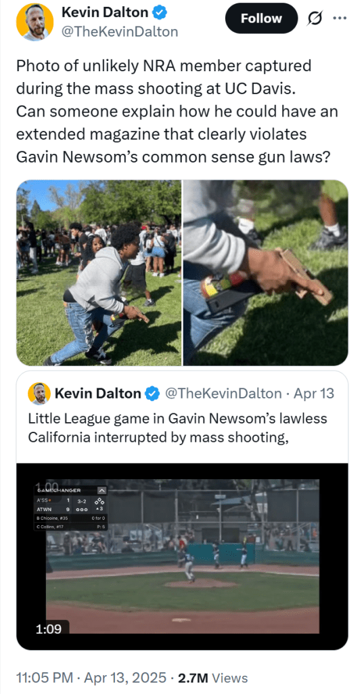Open the @TheKevinDalton handle in quoted tweet
364x694 pixels.
[223, 393]
